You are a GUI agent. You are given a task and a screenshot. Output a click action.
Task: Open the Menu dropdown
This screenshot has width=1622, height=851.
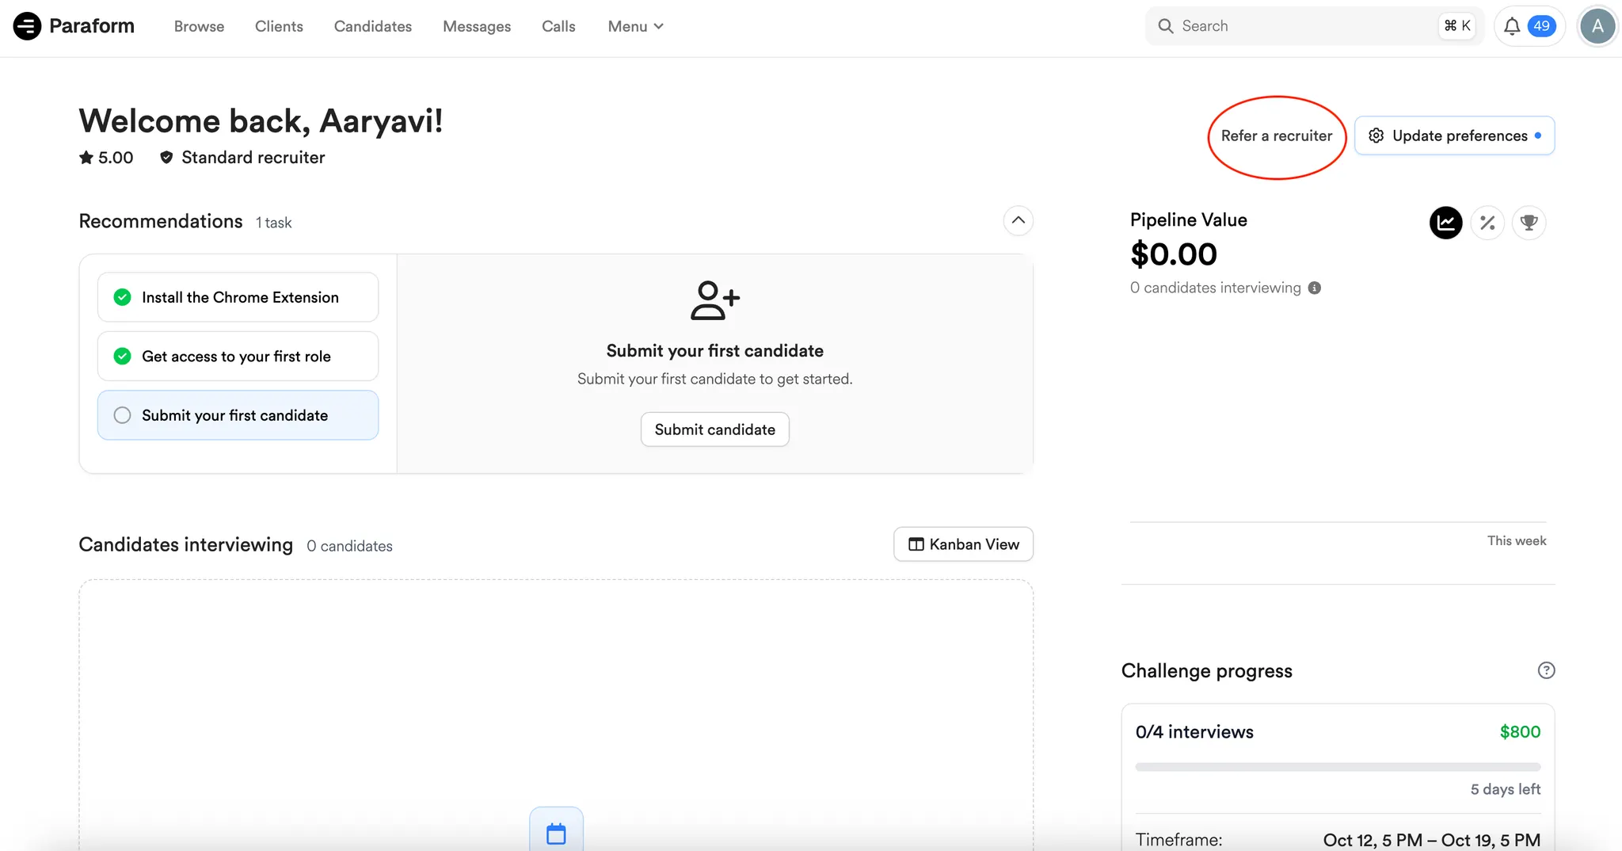pyautogui.click(x=635, y=26)
